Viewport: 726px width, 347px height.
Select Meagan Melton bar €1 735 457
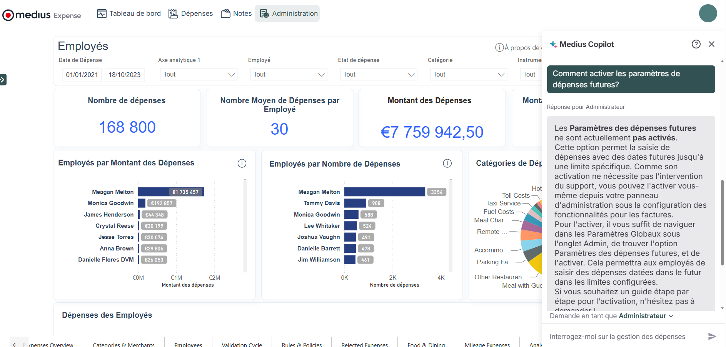pos(171,192)
